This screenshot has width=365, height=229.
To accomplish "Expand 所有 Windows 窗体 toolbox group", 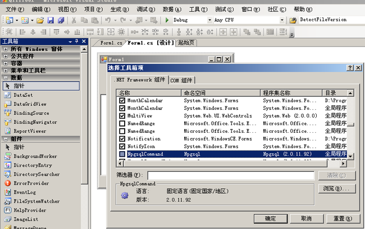I will (6, 49).
